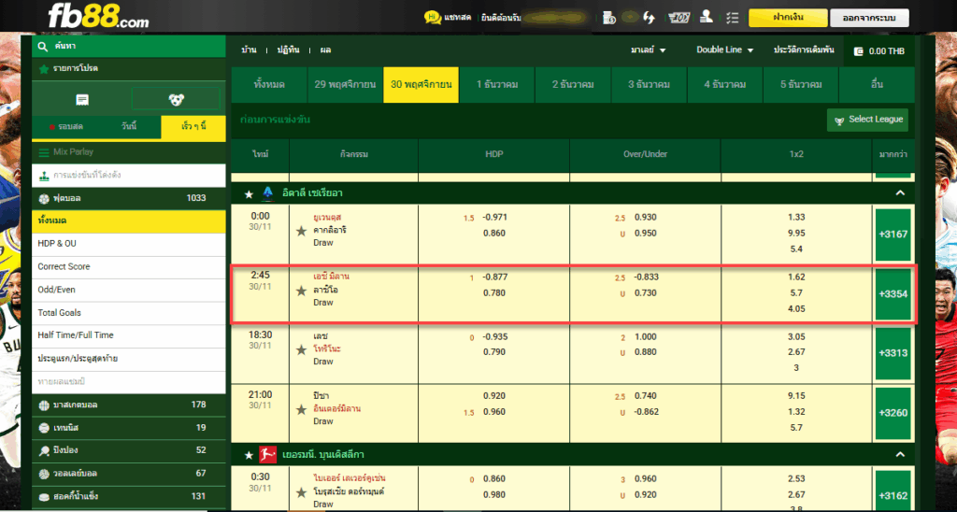957x512 pixels.
Task: Expand more markets +3260 for Pisa match
Action: point(893,413)
